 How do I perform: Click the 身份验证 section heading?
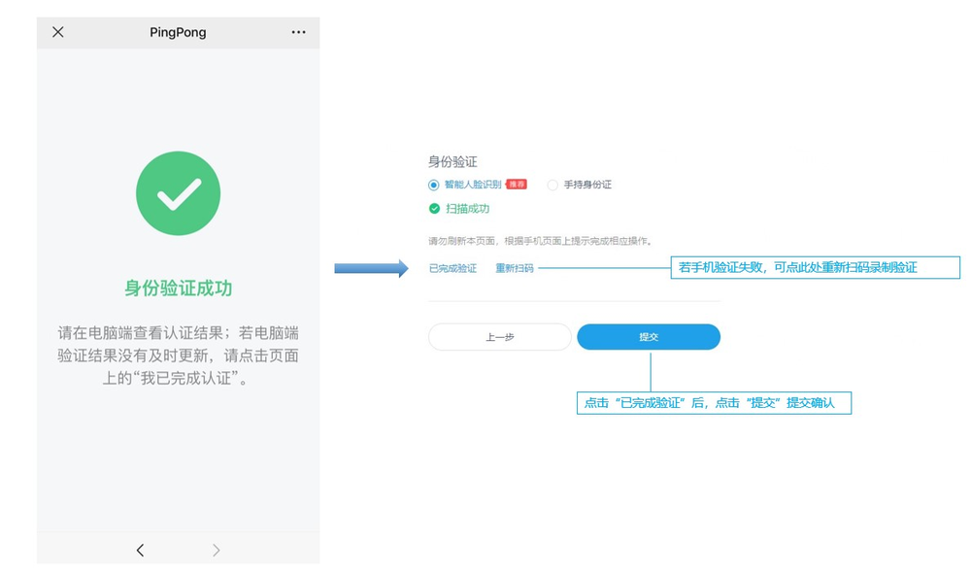click(452, 161)
